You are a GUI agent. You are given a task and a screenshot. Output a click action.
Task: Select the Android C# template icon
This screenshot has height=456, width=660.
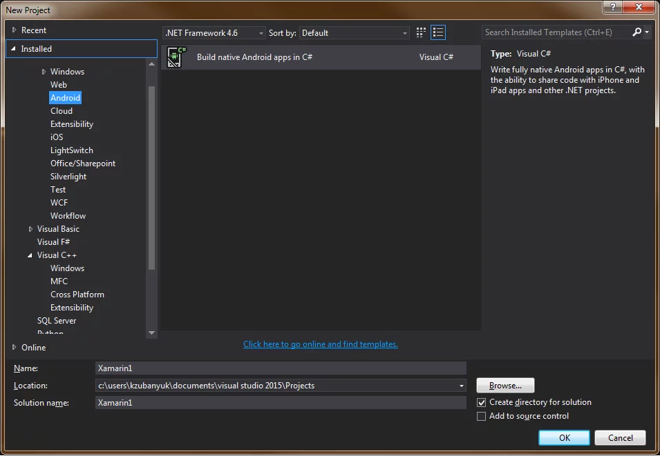(176, 57)
